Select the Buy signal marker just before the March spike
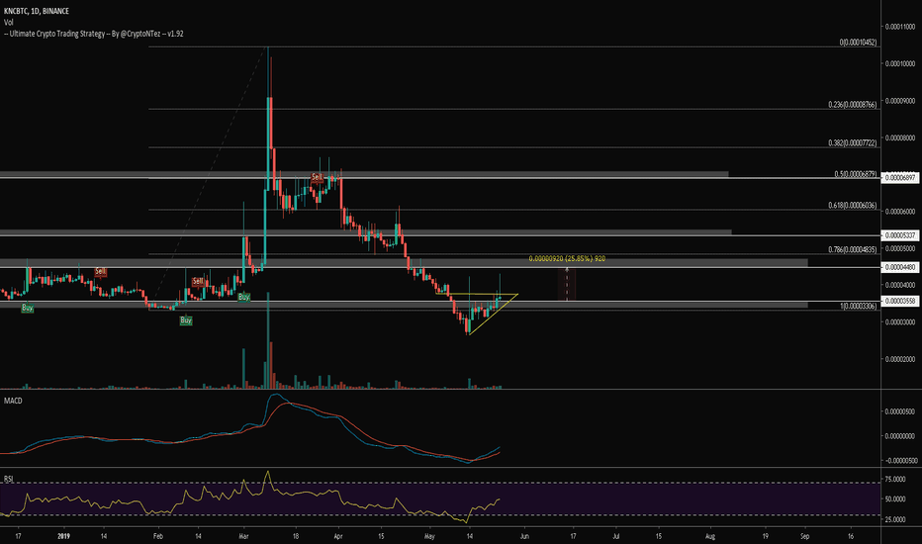Viewport: 922px width, 544px height. (x=244, y=297)
